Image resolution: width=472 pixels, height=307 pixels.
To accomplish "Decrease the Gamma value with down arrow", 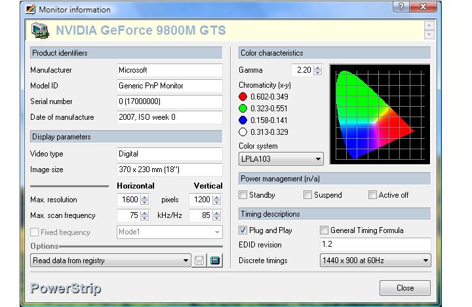I will click(x=317, y=73).
